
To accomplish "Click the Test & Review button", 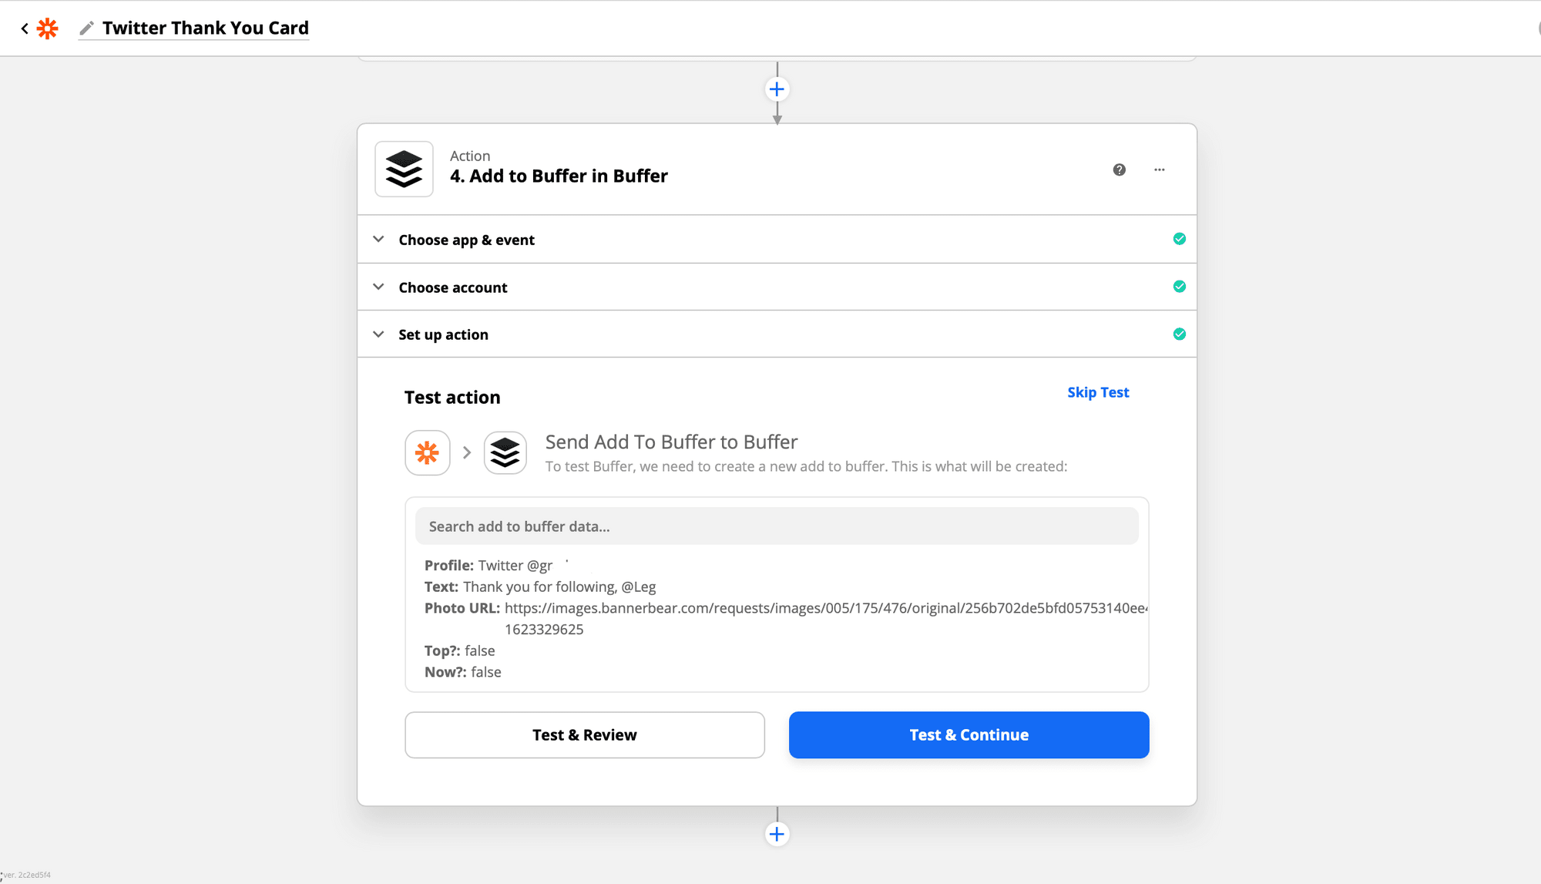I will click(x=585, y=735).
